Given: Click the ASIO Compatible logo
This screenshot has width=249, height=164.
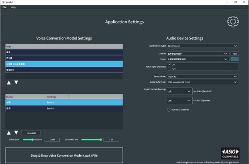Looking at the screenshot, I should point(230,153).
